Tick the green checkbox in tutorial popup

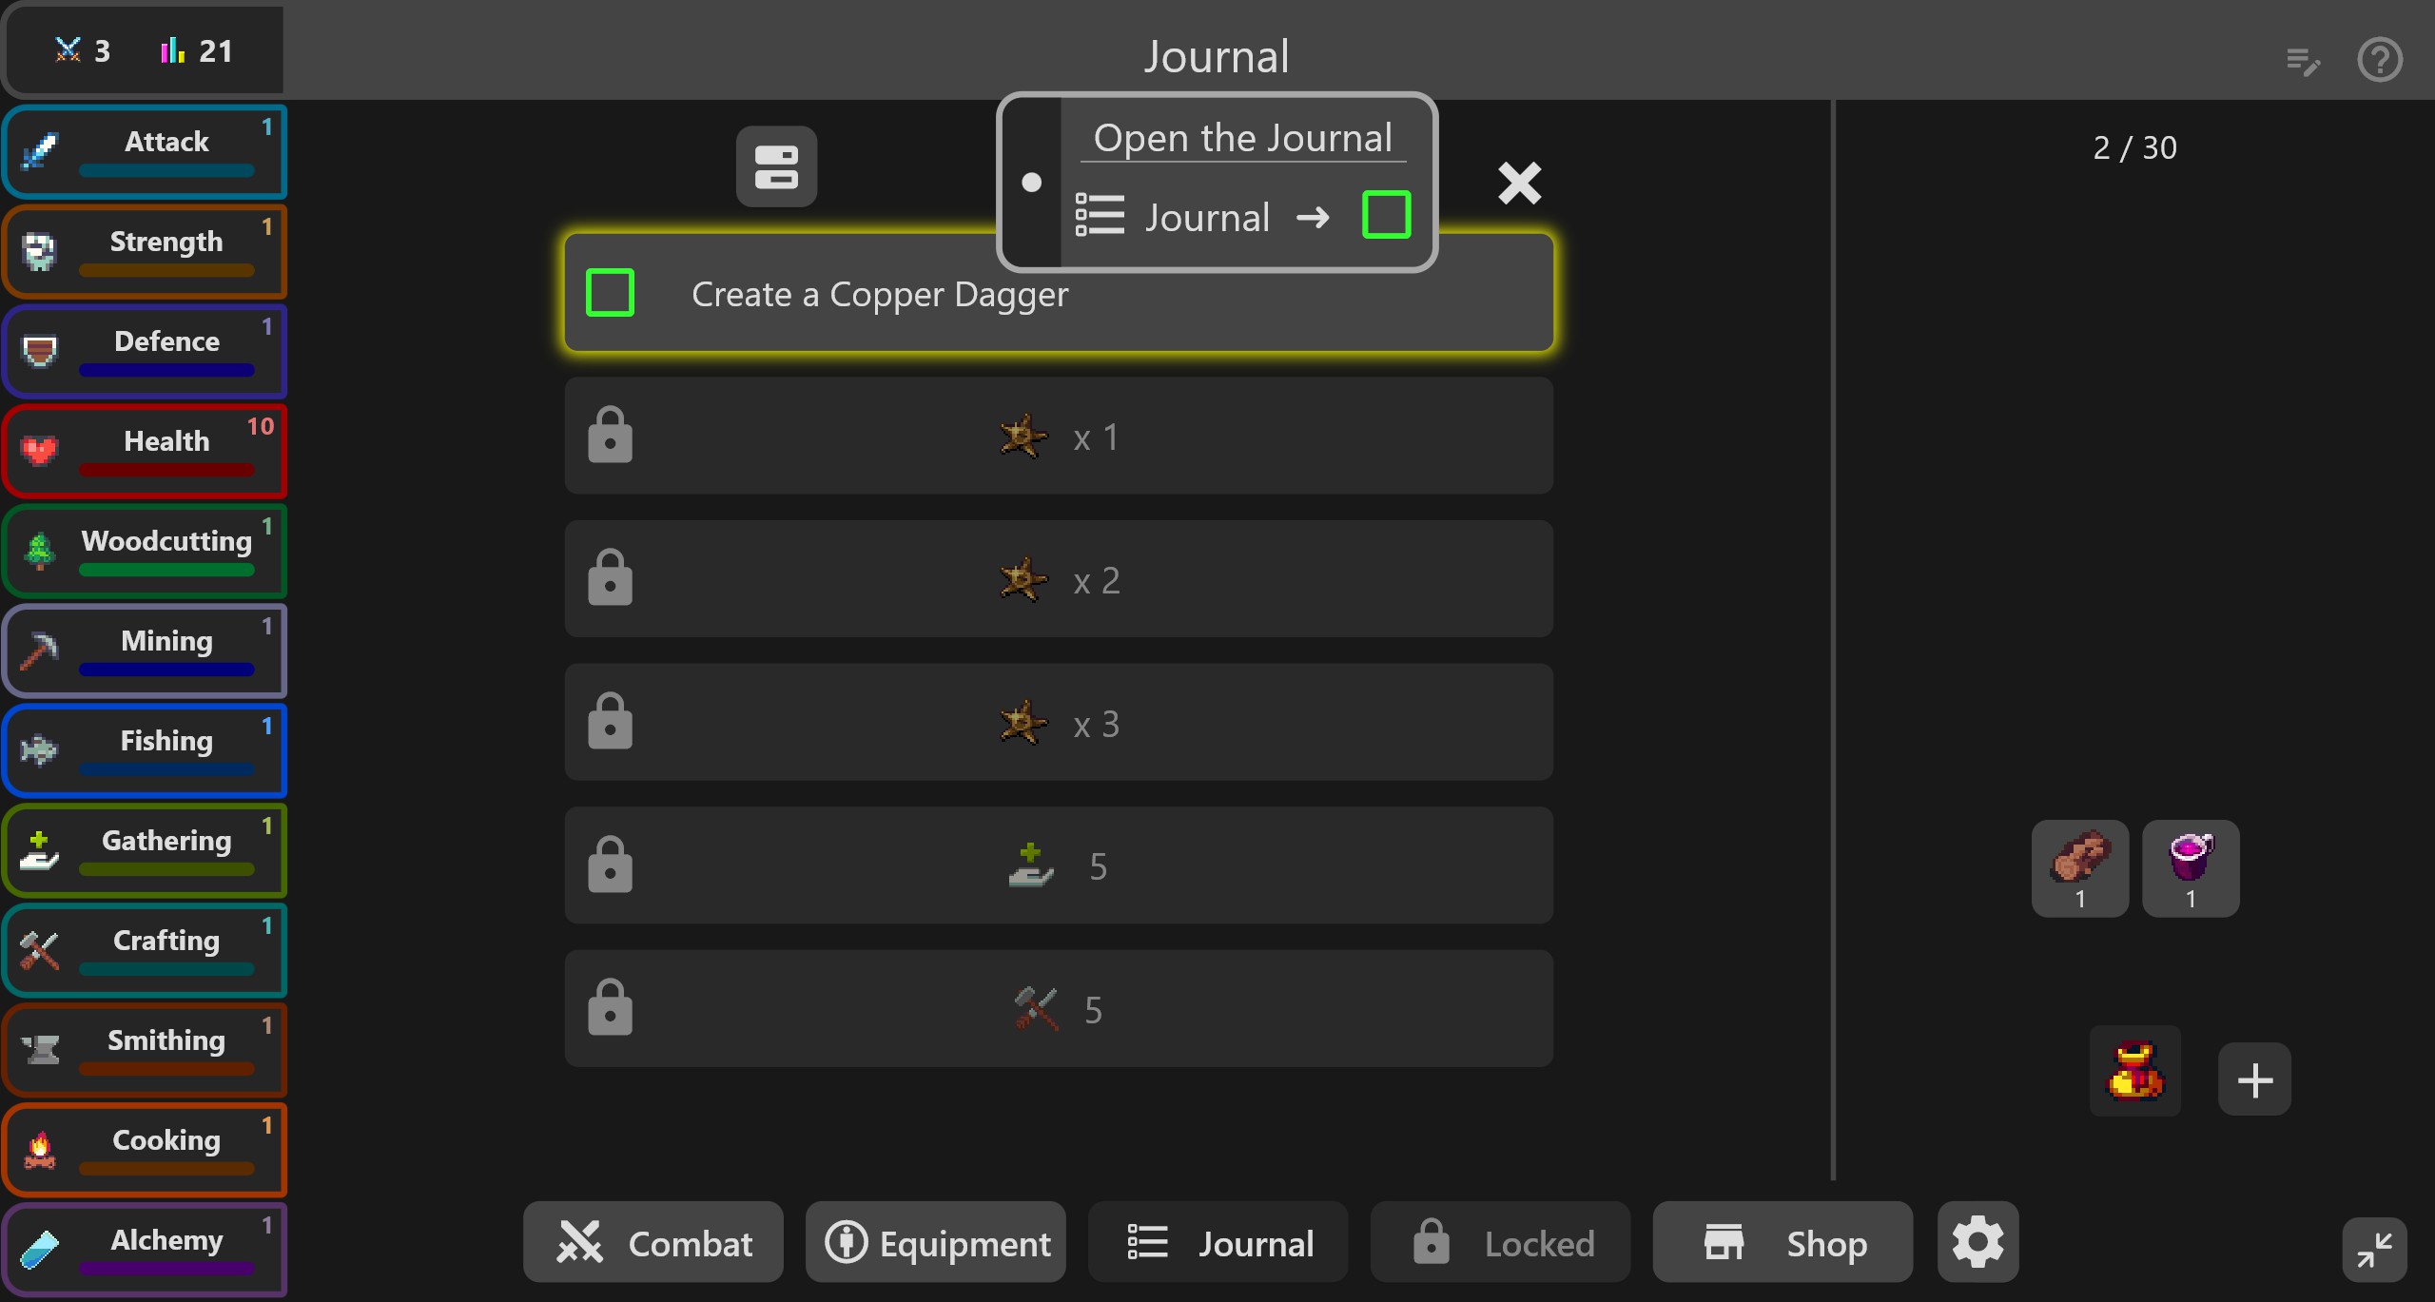[x=1386, y=215]
